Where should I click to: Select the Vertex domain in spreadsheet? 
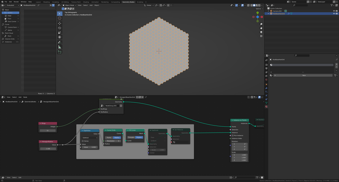(10, 13)
